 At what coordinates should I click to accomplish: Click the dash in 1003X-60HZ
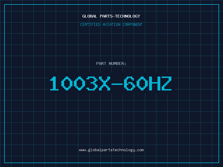[x=117, y=84]
